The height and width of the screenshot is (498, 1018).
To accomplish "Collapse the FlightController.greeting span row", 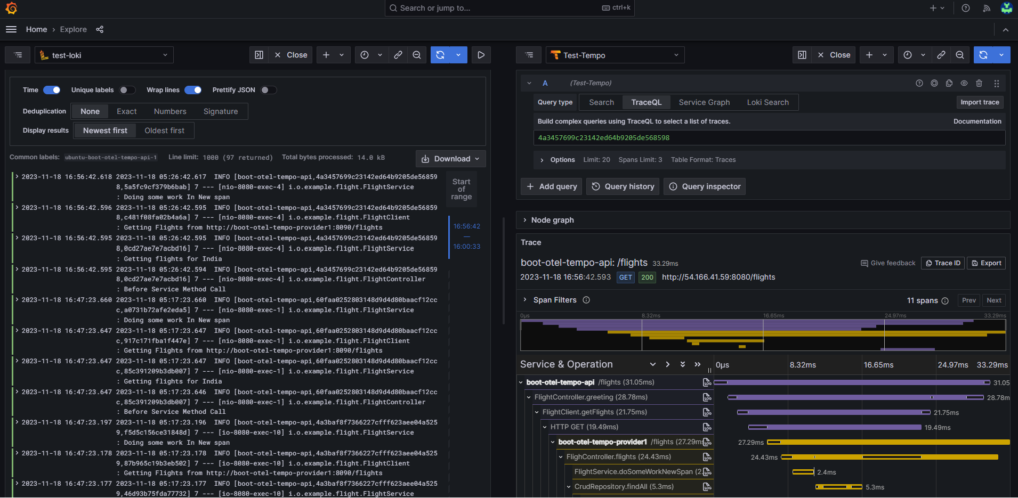I will click(x=529, y=397).
